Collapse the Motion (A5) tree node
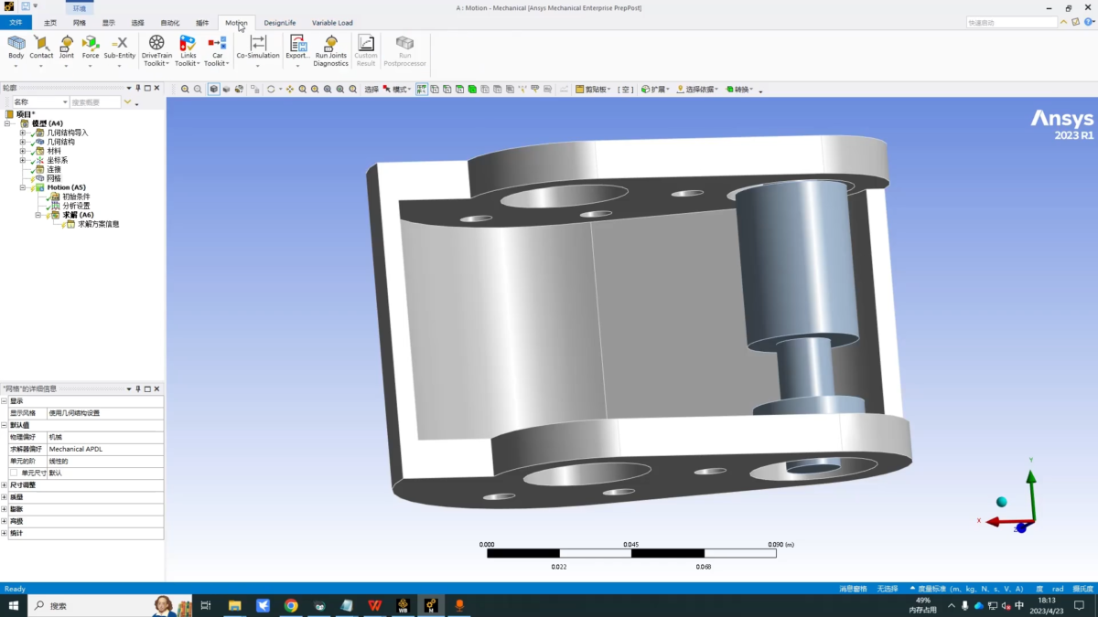 (23, 187)
